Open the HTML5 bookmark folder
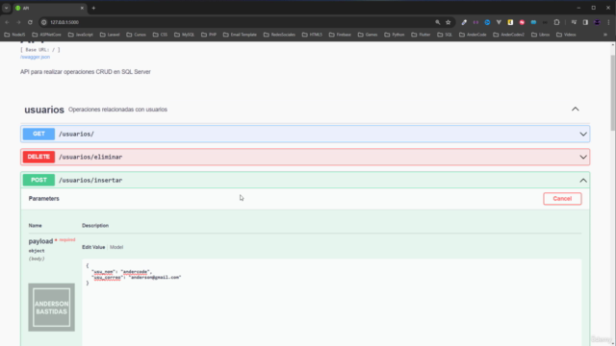Screen dimensions: 616x346 [312, 35]
